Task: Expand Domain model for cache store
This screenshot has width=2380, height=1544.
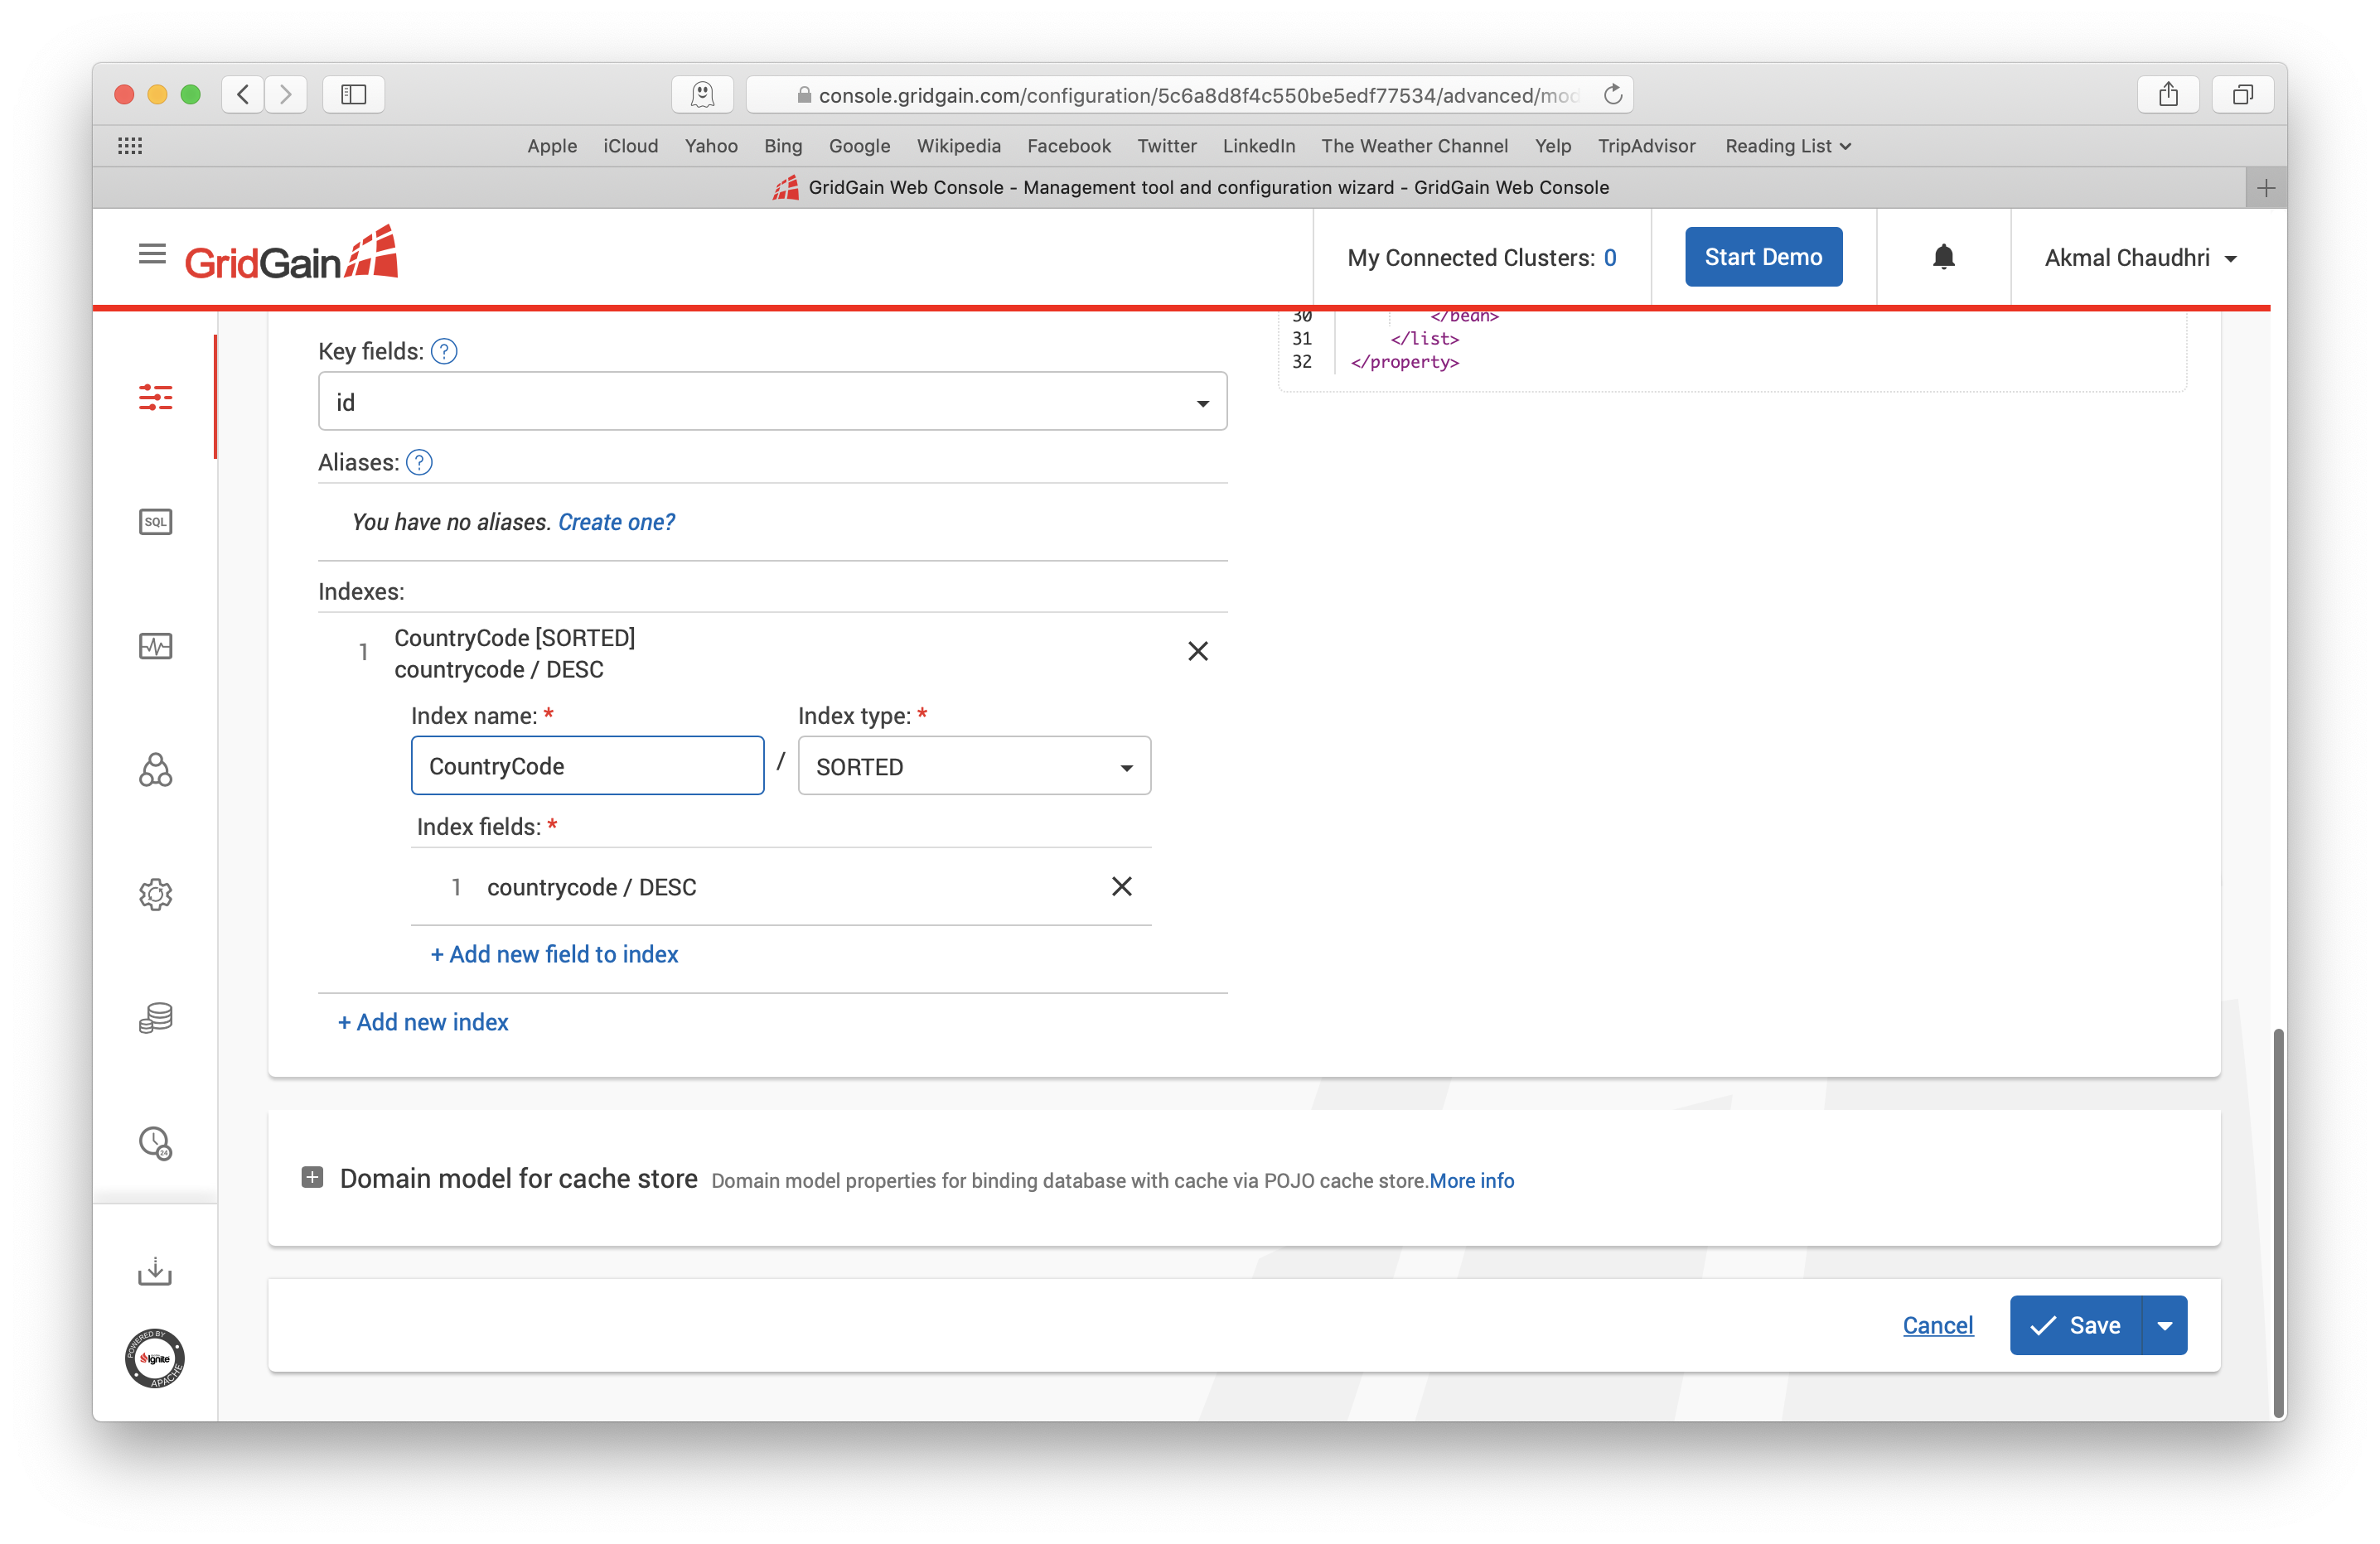Action: pos(312,1177)
